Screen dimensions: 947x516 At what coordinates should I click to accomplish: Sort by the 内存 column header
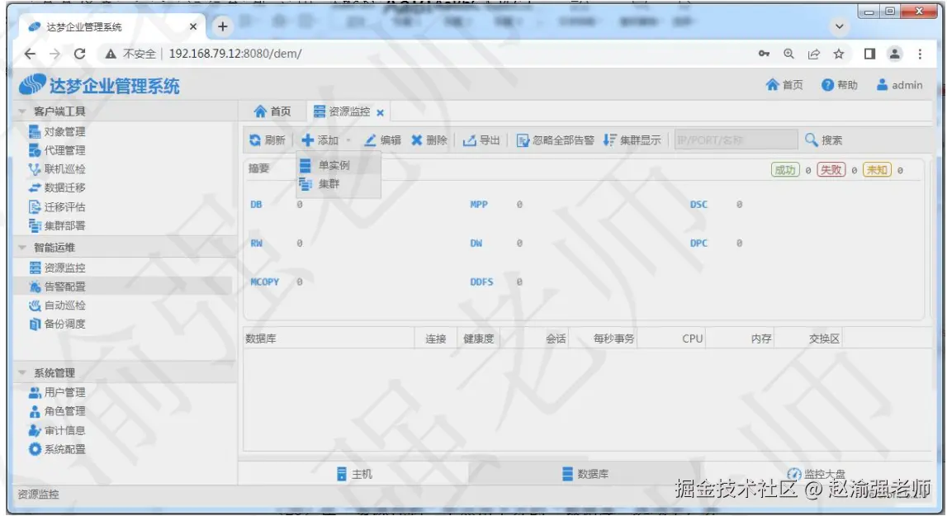[741, 339]
